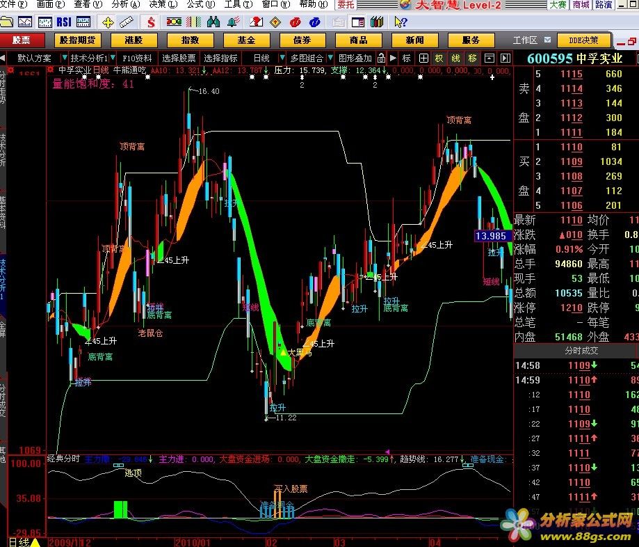Viewport: 639px width, 547px height.
Task: Toggle the 权 adjustment button
Action: pos(439,58)
